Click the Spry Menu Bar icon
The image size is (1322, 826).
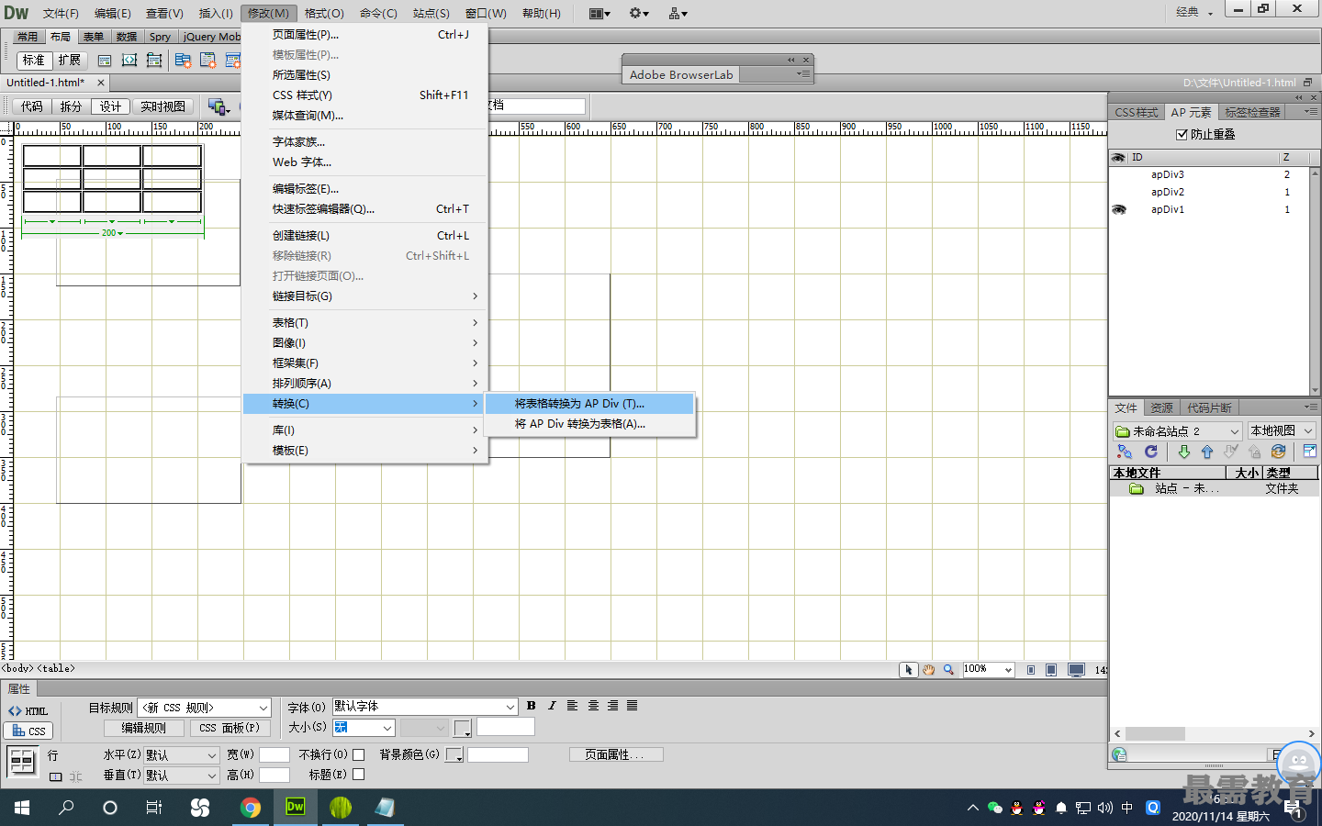point(184,61)
